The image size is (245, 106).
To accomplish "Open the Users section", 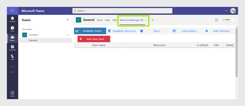I will [155, 31].
